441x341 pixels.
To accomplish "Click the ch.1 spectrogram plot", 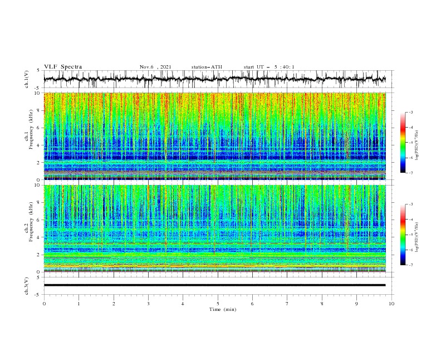I will [214, 136].
